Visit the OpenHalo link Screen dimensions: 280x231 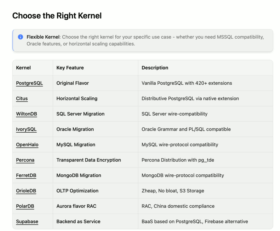pos(27,145)
